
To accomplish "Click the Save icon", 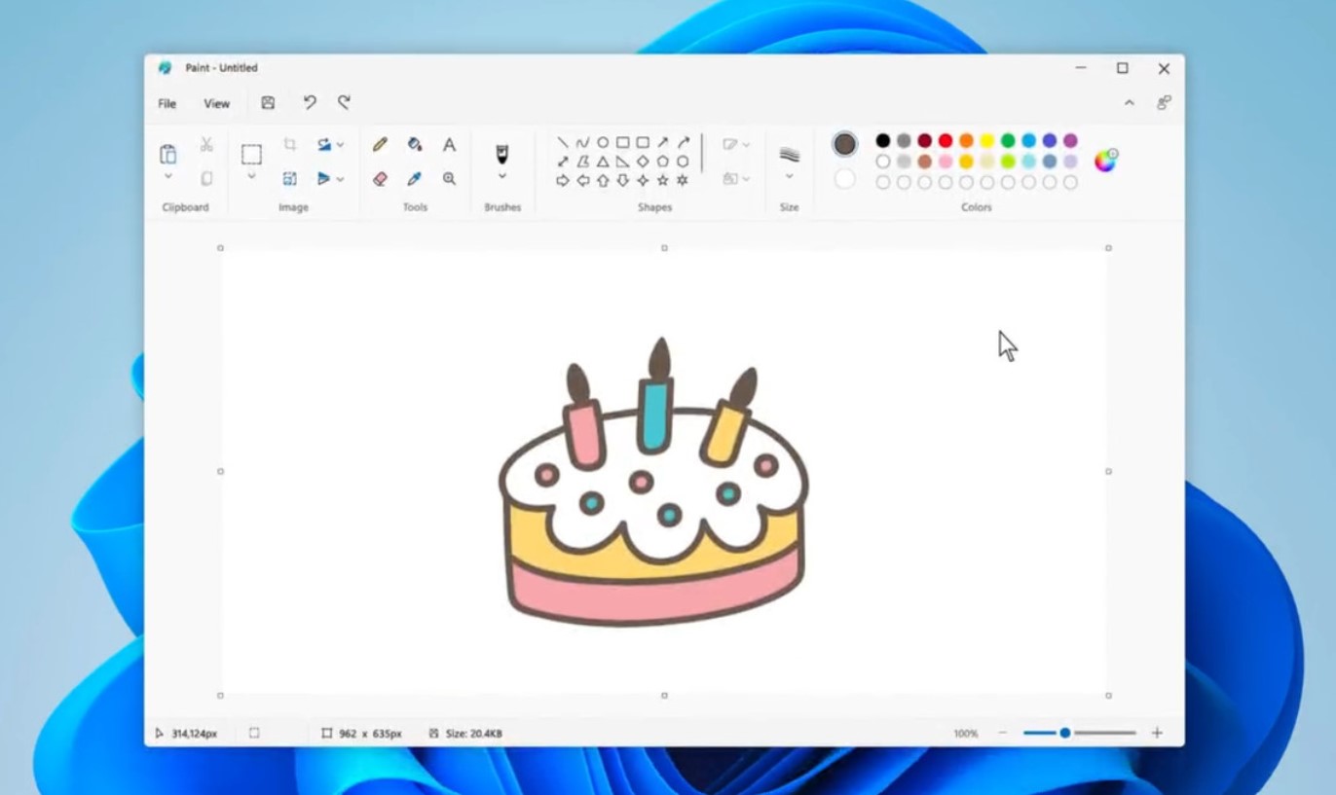I will point(268,102).
